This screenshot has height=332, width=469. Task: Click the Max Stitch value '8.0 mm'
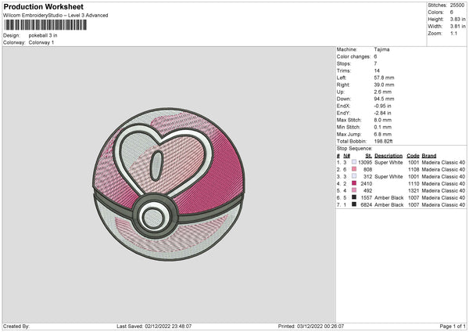click(x=382, y=120)
